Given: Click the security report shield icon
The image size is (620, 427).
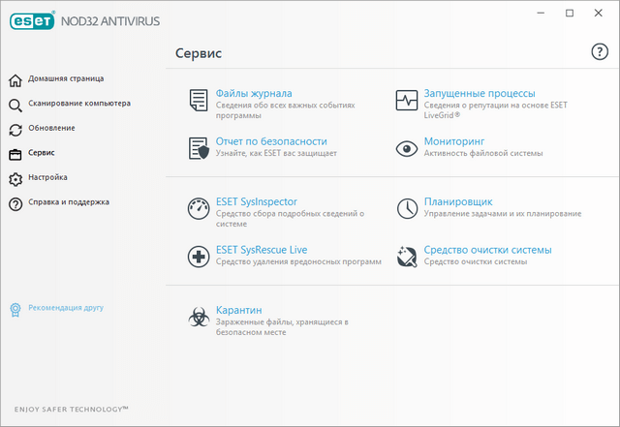Looking at the screenshot, I should 199,147.
